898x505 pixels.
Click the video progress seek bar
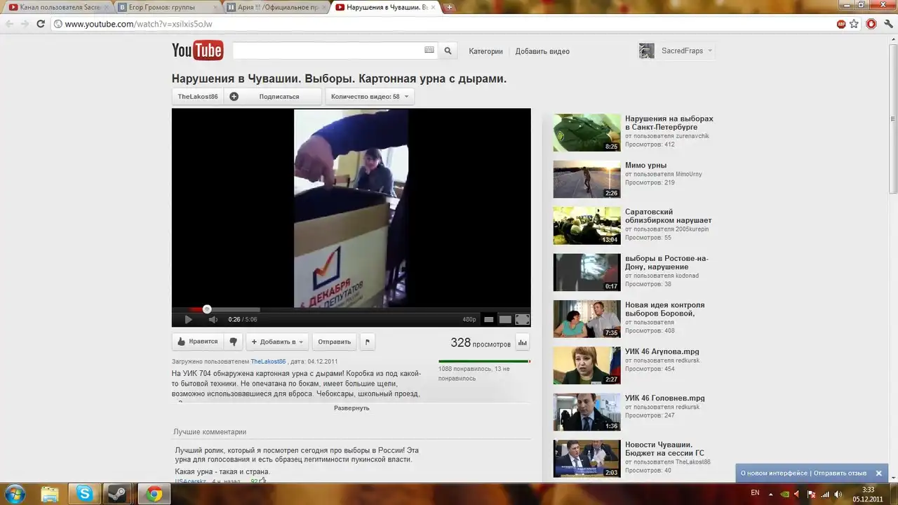click(351, 309)
